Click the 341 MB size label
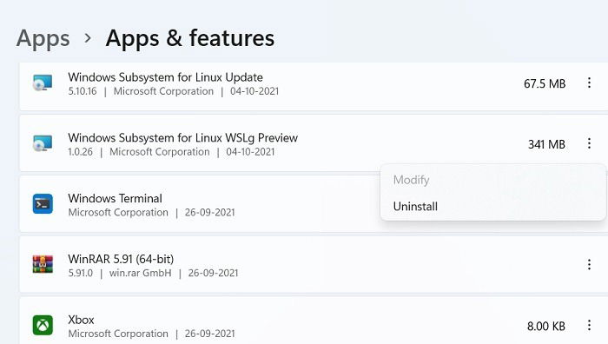This screenshot has width=608, height=344. [x=546, y=144]
